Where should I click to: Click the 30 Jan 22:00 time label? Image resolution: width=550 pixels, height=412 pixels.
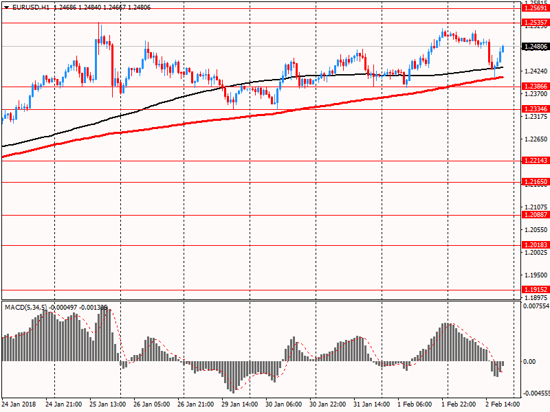coord(328,404)
